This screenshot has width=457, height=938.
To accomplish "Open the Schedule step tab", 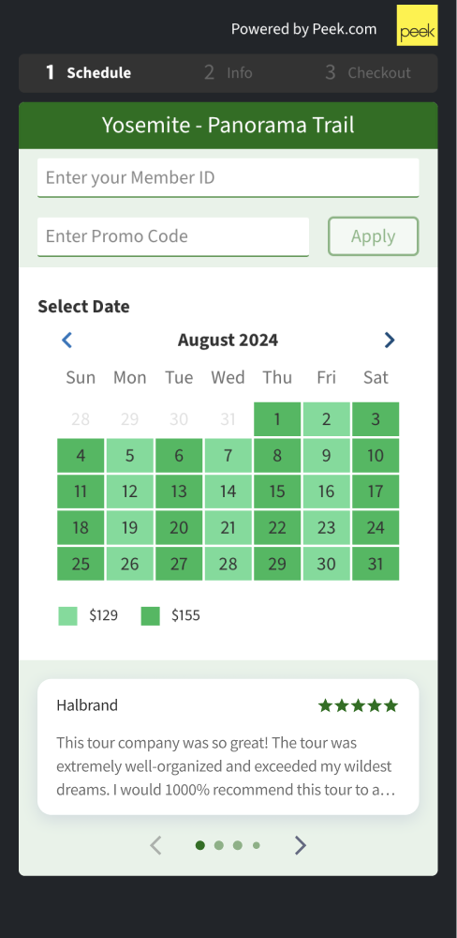I will point(88,73).
